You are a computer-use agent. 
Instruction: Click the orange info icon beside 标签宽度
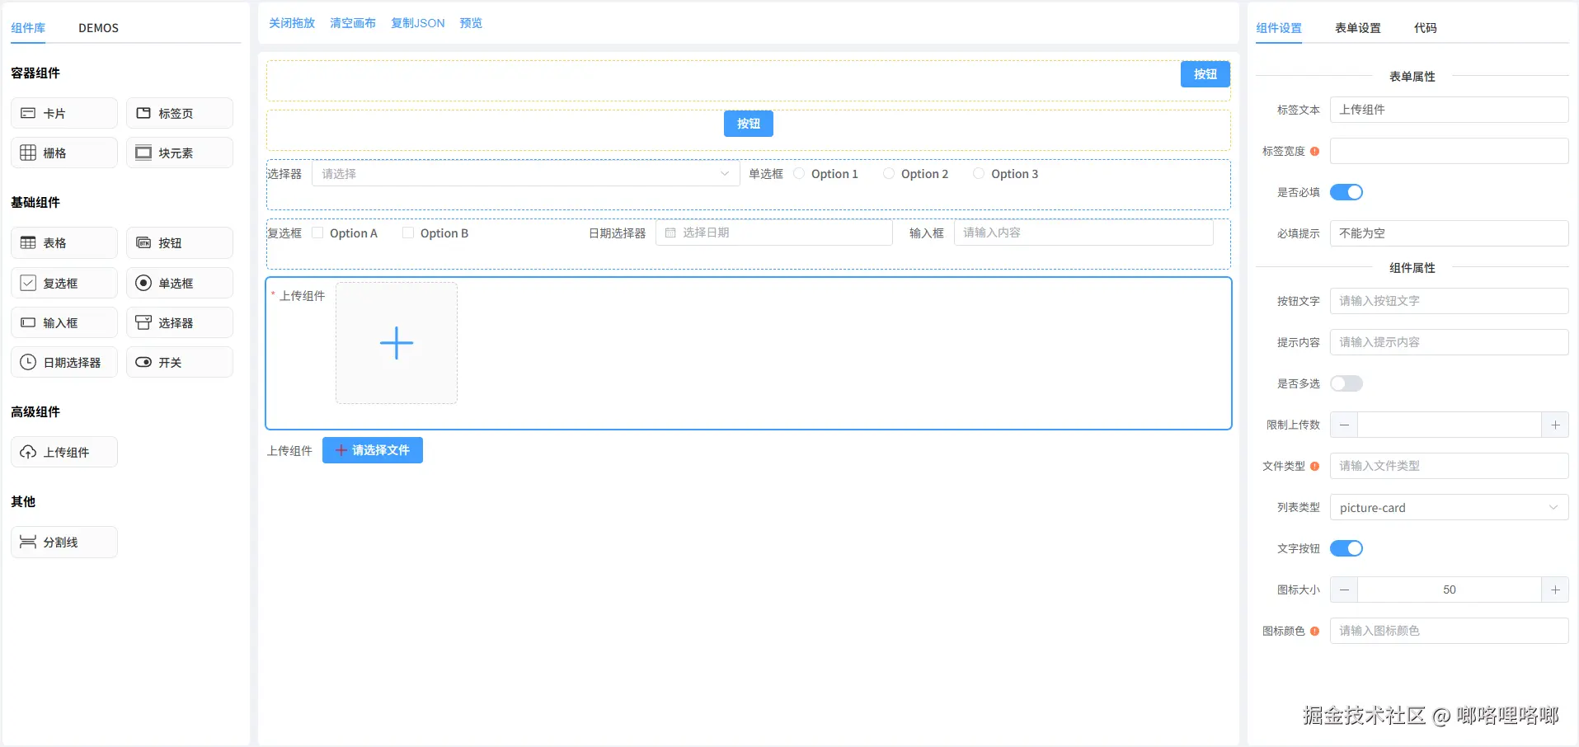pos(1314,151)
